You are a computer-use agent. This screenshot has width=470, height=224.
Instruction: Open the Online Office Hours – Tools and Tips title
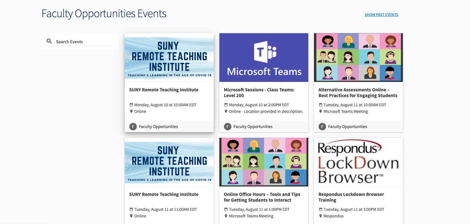coord(262,197)
